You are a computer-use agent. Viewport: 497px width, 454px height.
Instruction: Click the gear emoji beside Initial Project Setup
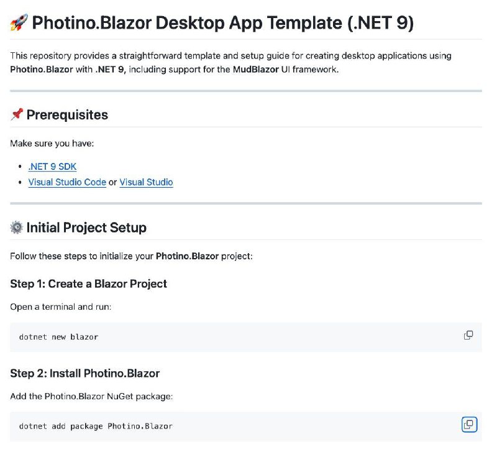point(17,228)
